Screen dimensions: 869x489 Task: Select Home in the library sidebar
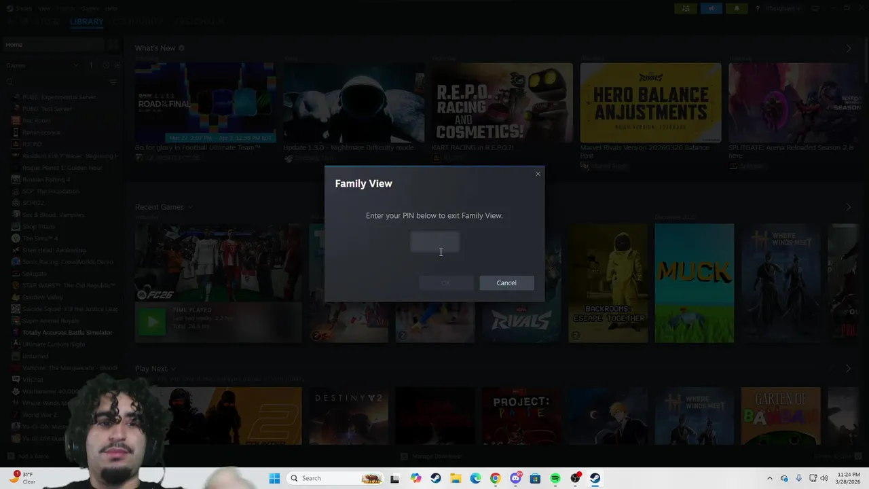click(52, 45)
